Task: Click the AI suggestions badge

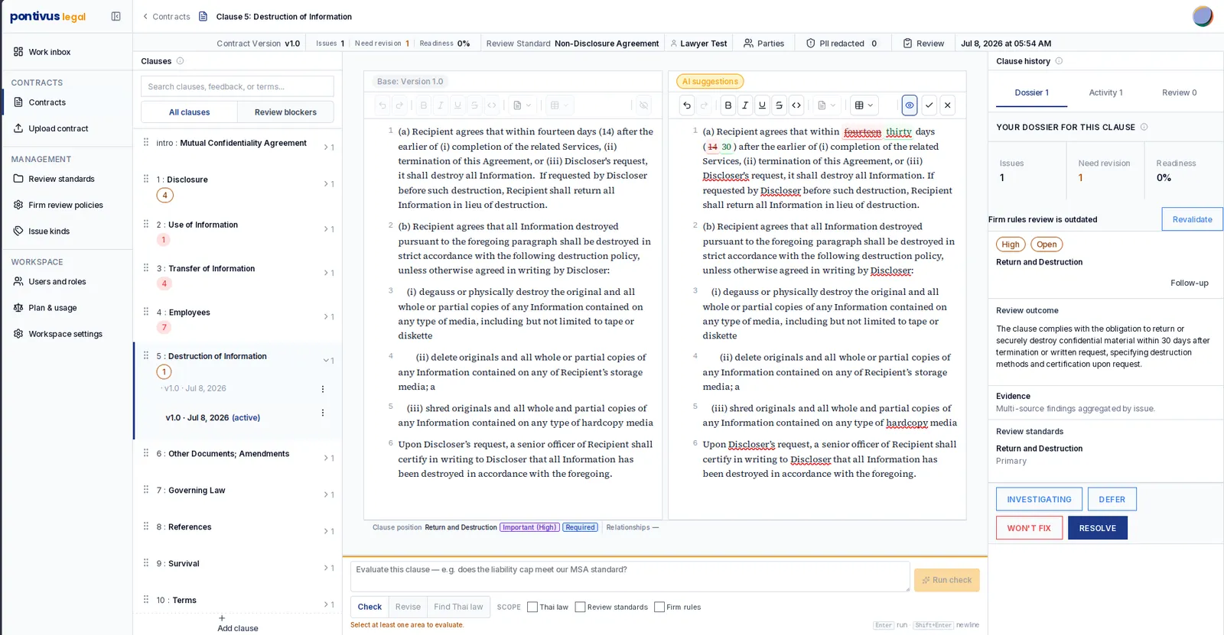Action: point(710,81)
